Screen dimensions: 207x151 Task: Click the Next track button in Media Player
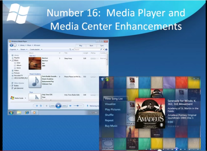pyautogui.click(x=65, y=106)
